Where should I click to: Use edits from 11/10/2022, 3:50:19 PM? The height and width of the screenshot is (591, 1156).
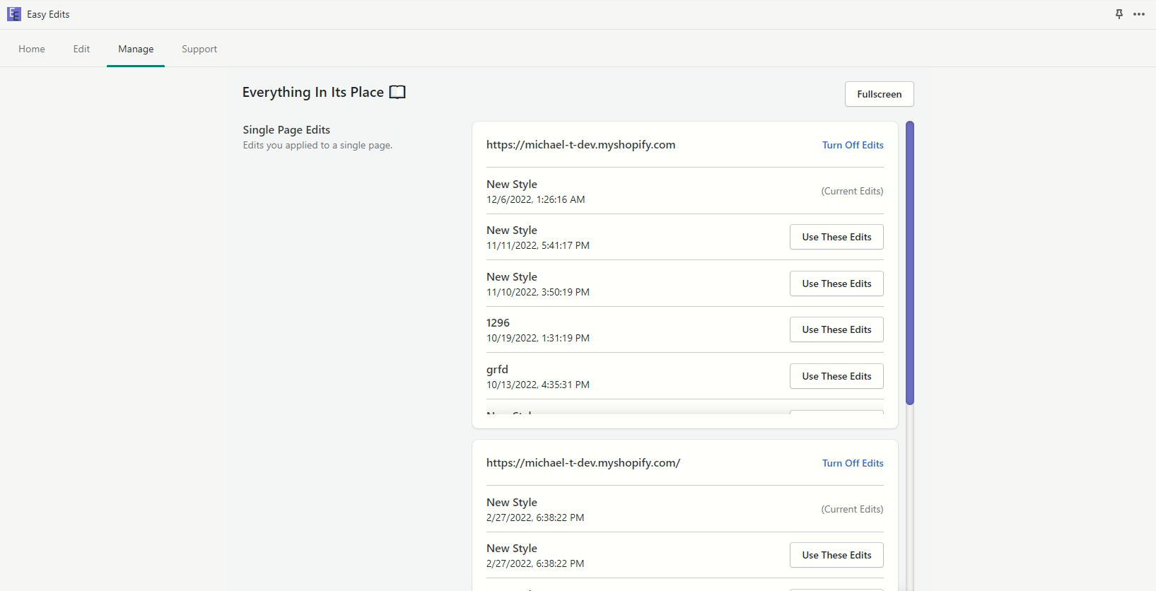(836, 283)
